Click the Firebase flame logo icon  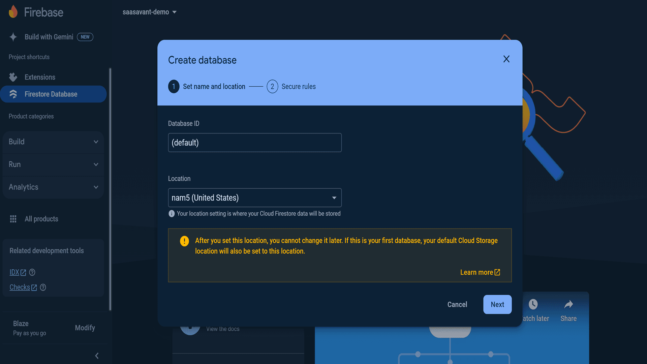click(14, 11)
